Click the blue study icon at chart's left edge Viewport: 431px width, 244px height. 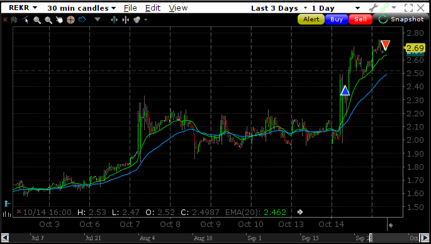pyautogui.click(x=7, y=204)
